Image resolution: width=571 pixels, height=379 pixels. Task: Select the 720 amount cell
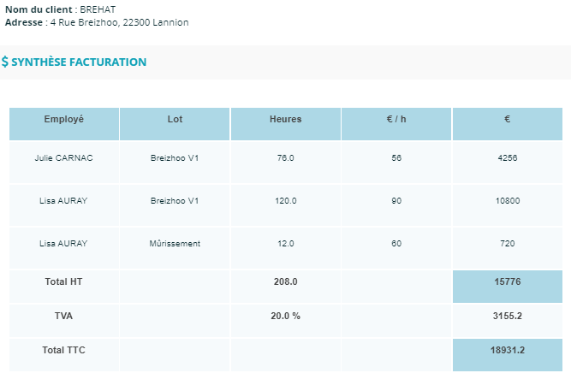(508, 244)
